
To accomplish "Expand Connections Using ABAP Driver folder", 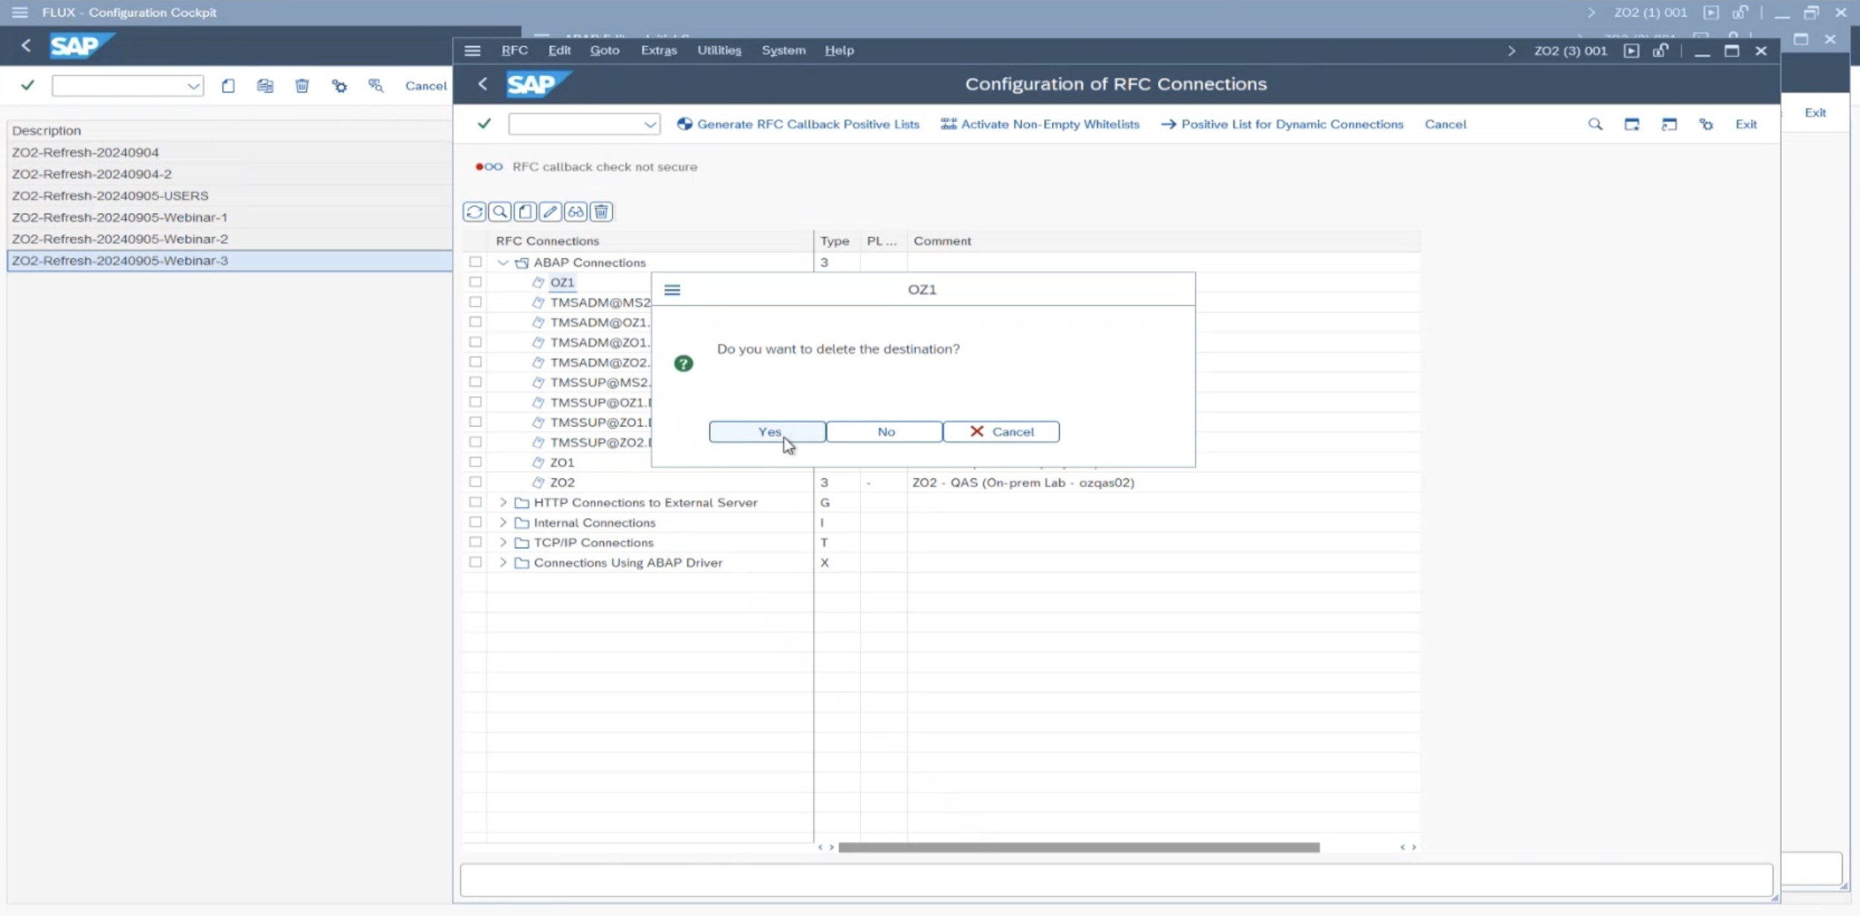I will (x=503, y=562).
